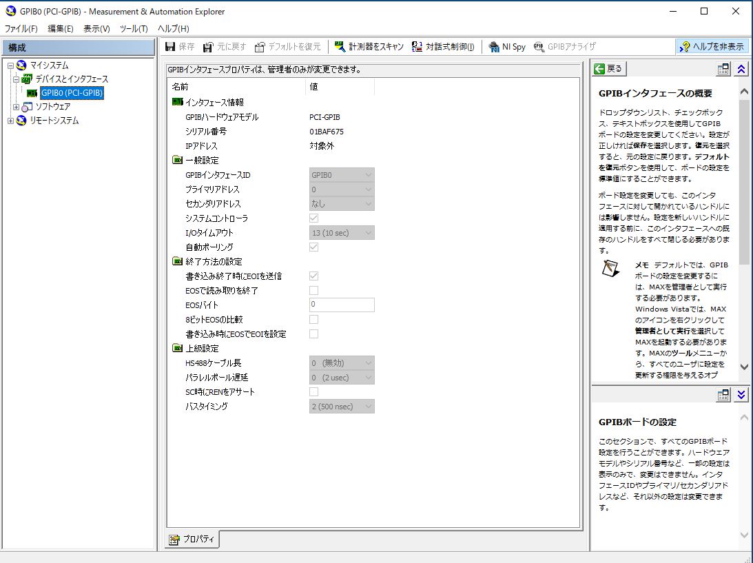Toggle the システムコントローラ checkbox
Screen dimensions: 753x563
pos(313,218)
